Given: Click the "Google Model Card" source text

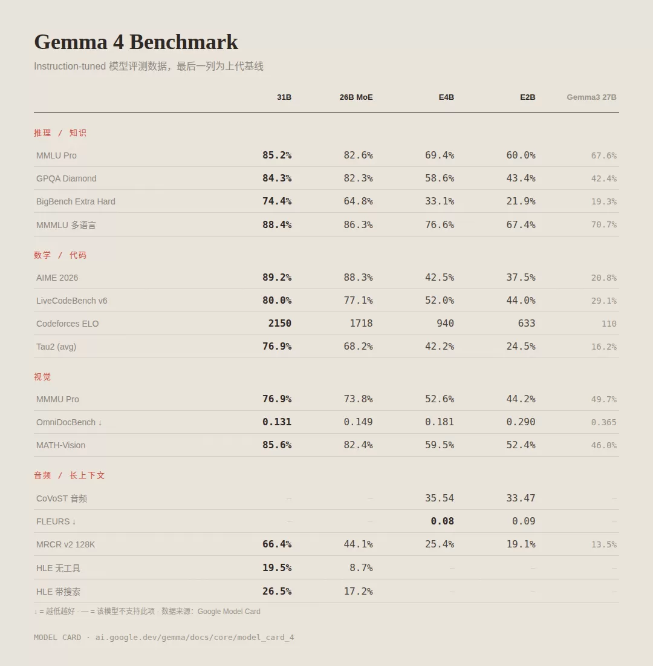Looking at the screenshot, I should tap(229, 612).
